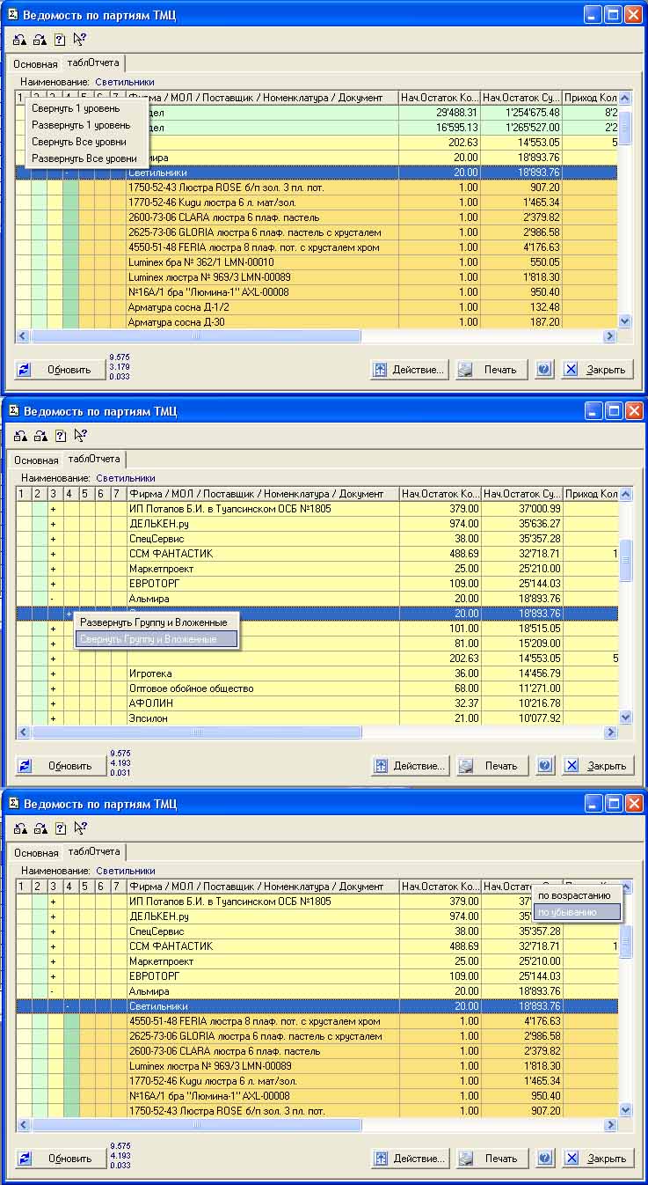Click blue help icon beside Печать in bottom window
This screenshot has height=1185, width=648.
545,1159
